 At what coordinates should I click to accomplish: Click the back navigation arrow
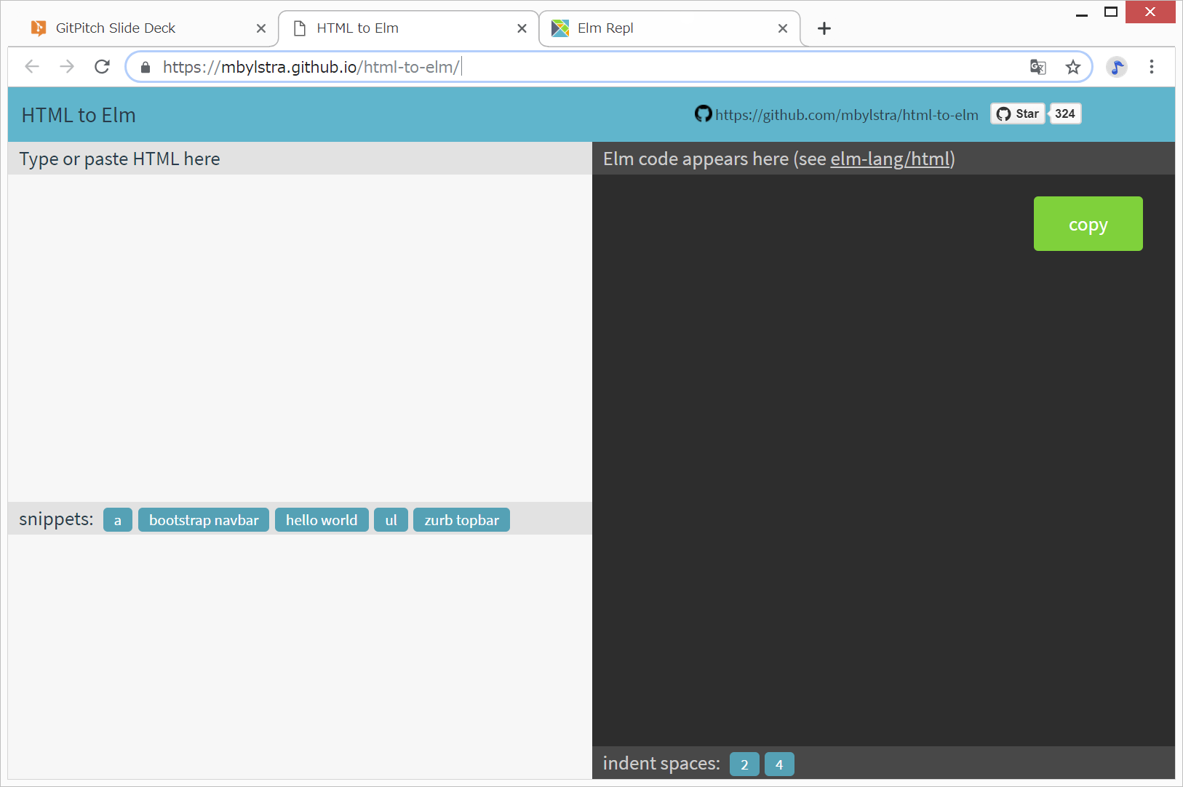click(32, 67)
